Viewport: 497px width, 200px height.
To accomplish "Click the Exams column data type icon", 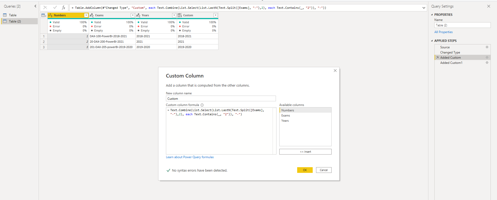I will click(92, 16).
